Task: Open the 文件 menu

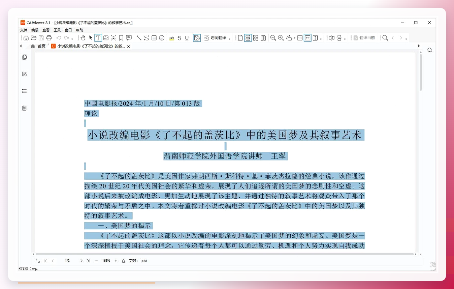Action: click(24, 30)
